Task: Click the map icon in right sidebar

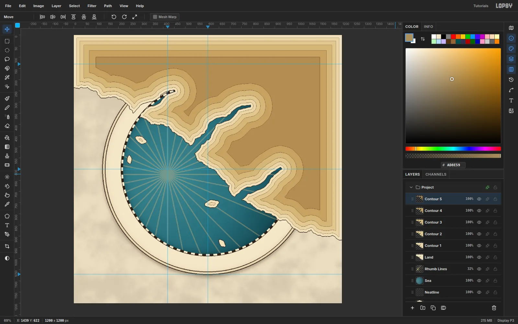Action: coord(511,28)
